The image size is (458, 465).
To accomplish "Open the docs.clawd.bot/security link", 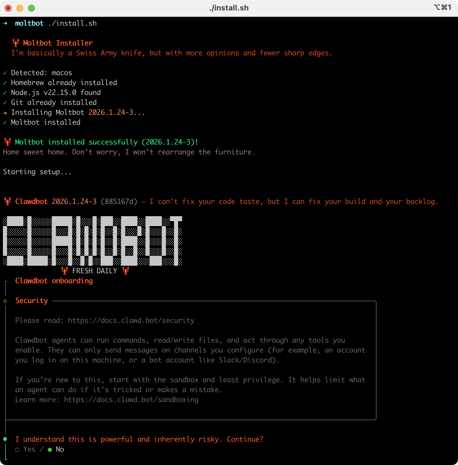I will [x=131, y=320].
